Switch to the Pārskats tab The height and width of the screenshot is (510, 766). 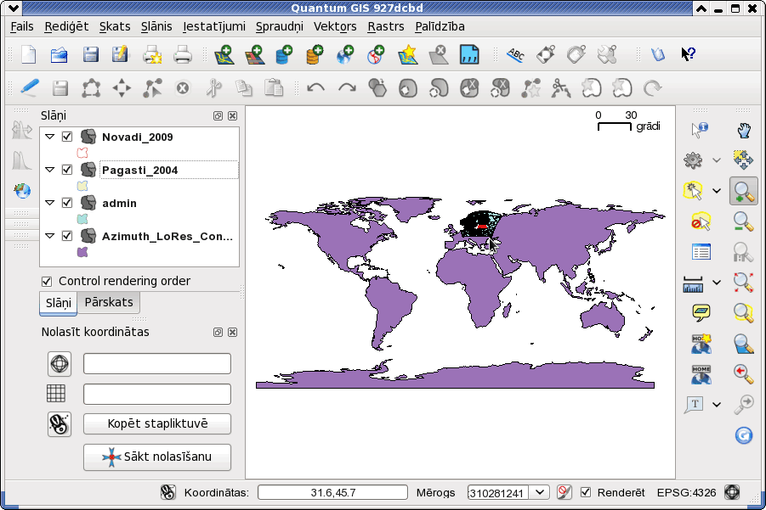coord(109,302)
